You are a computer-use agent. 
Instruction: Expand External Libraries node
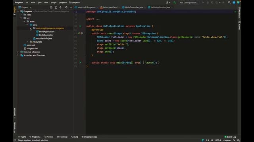(18, 52)
